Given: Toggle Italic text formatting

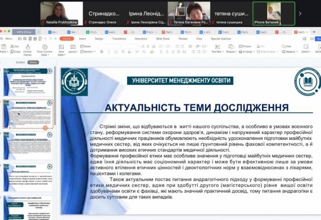Looking at the screenshot, I should pyautogui.click(x=108, y=52).
